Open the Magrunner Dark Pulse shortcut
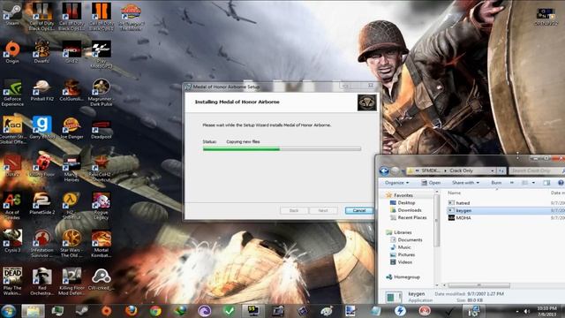This screenshot has width=565, height=318. pyautogui.click(x=102, y=93)
